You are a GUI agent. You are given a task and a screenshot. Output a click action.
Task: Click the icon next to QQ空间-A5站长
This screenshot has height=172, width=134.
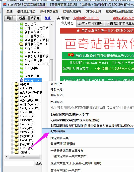21,40
